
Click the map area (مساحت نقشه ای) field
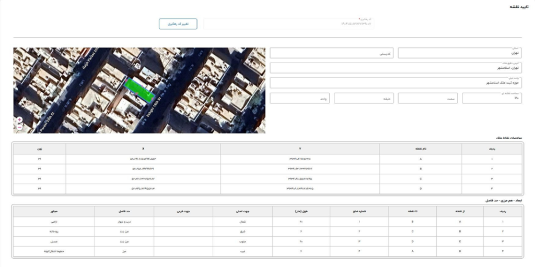(491, 98)
